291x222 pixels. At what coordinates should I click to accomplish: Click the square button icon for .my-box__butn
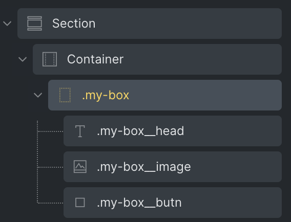click(x=80, y=203)
